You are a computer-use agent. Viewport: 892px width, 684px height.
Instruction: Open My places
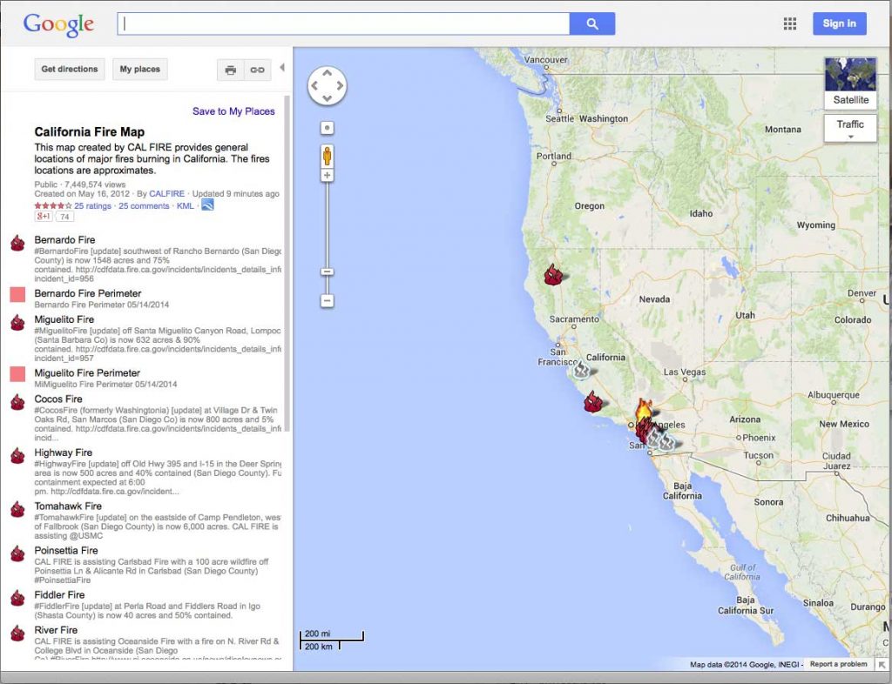pos(140,70)
